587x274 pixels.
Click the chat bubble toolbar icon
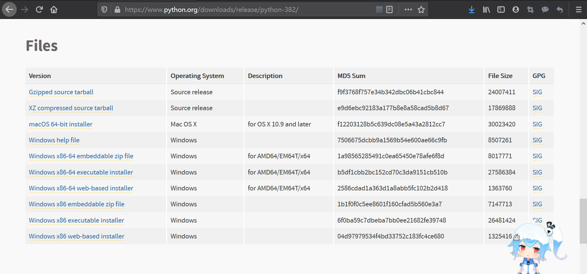tap(545, 9)
